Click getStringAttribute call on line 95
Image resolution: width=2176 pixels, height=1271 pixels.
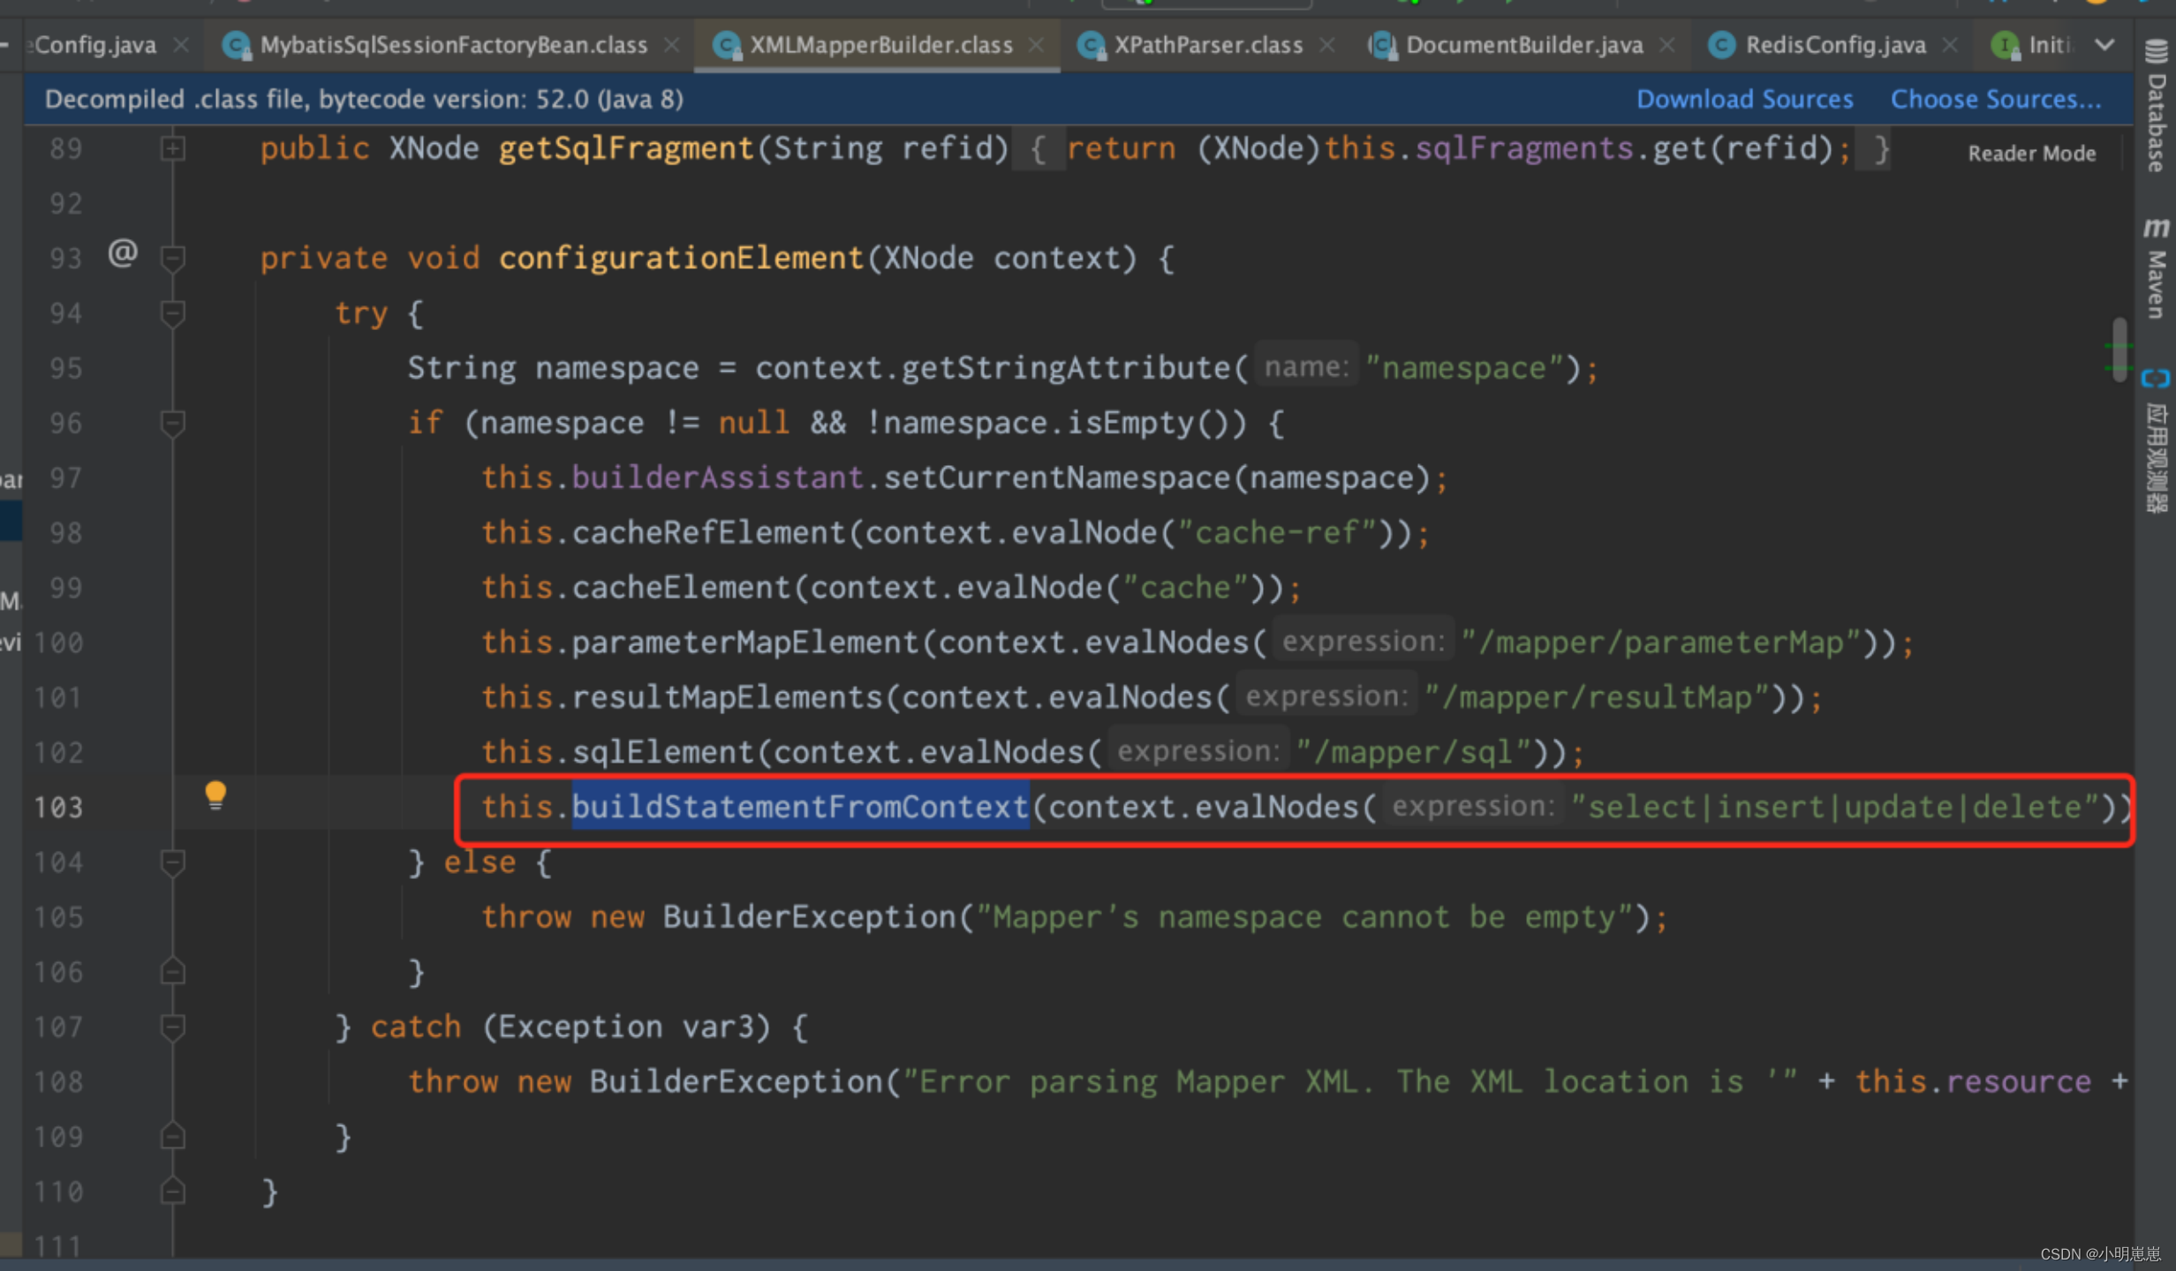pyautogui.click(x=1065, y=367)
